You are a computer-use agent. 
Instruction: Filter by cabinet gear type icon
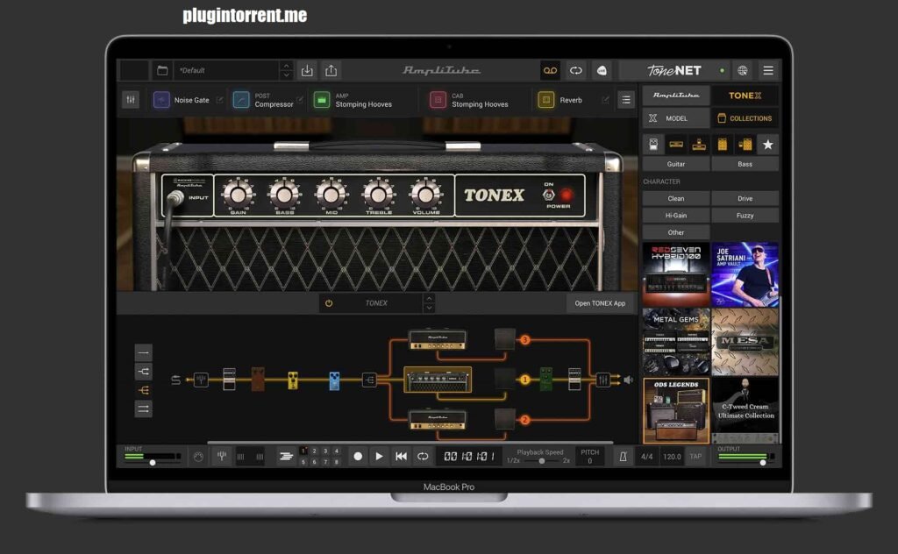pyautogui.click(x=723, y=145)
